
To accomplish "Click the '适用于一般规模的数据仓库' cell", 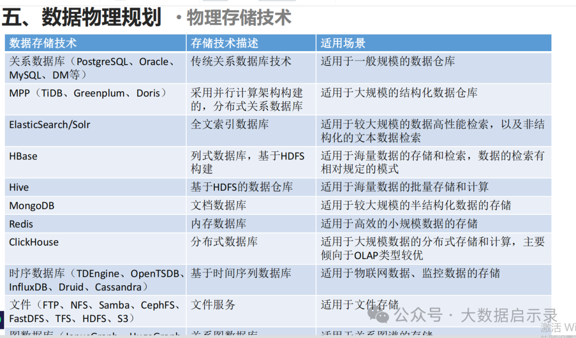I will point(434,68).
